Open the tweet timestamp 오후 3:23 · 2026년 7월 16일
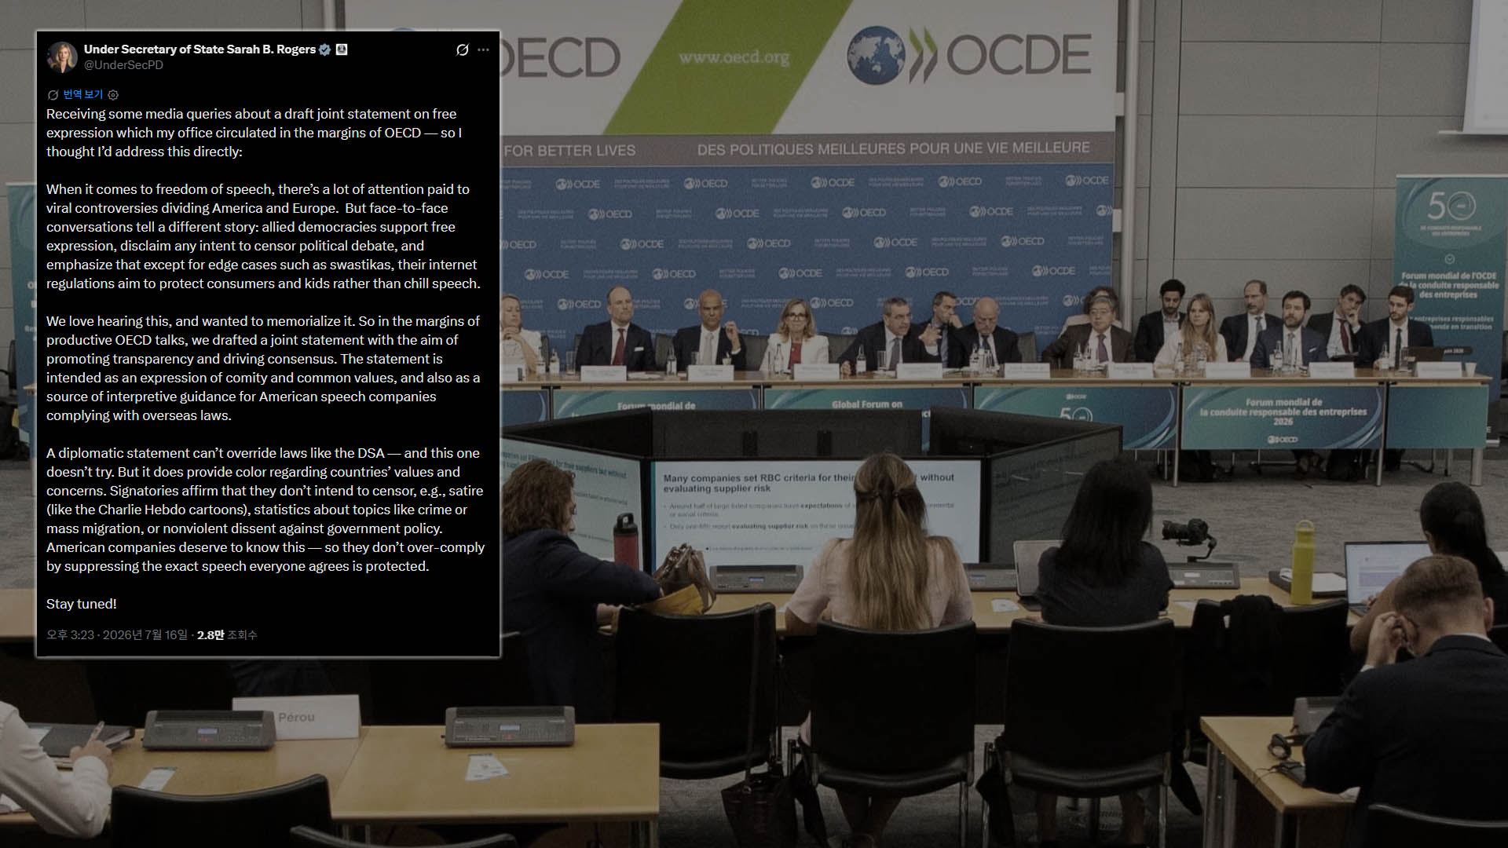Screen dimensions: 1508x848 [x=117, y=634]
